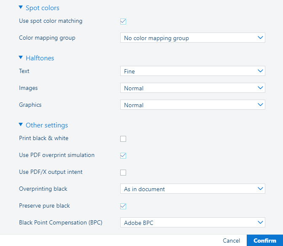Disable Use PDF overprint simulation
The image size is (283, 246).
(123, 155)
